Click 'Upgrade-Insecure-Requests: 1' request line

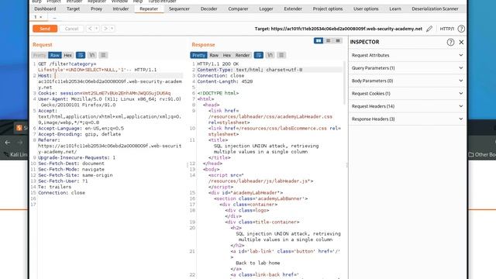click(x=77, y=157)
